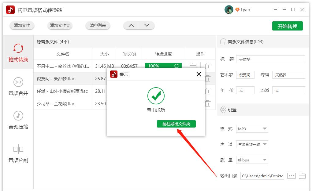Open the 质量 (quality) dropdown showing 8kbps

point(252,160)
